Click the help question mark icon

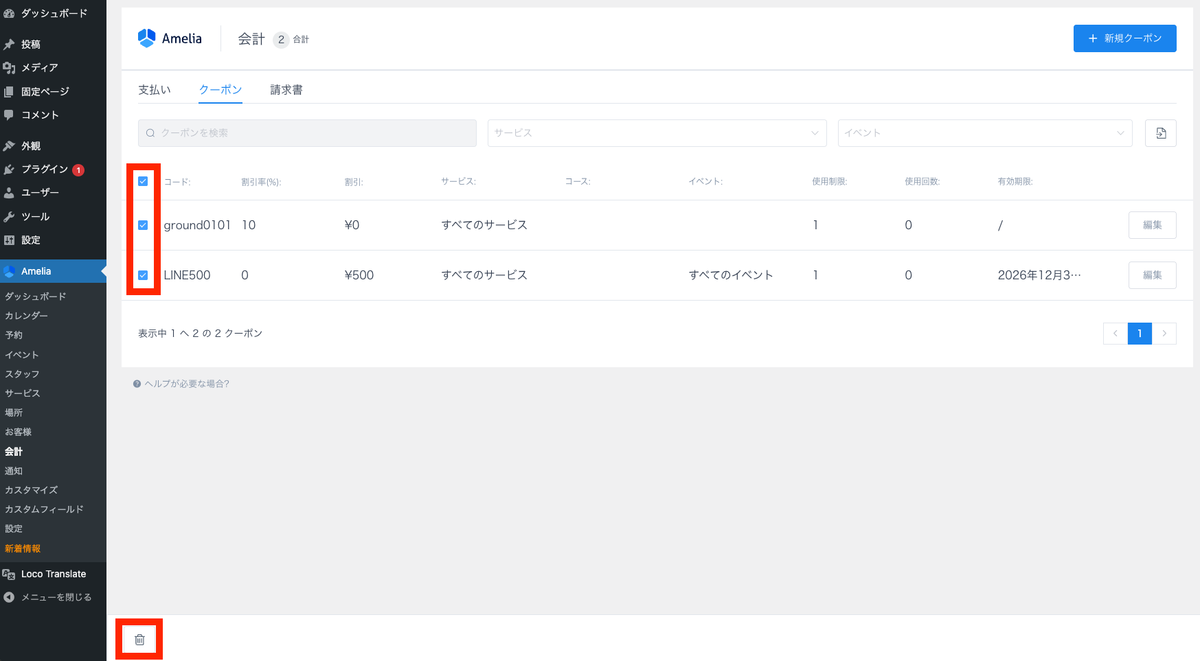click(x=137, y=384)
